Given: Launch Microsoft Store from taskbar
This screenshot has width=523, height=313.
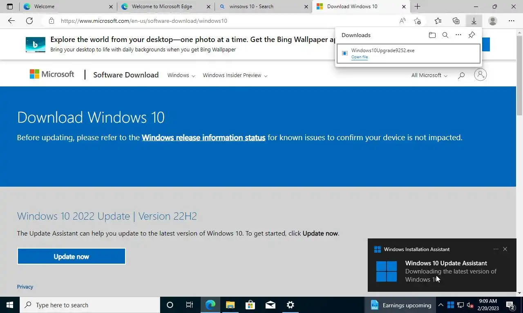Looking at the screenshot, I should [250, 305].
